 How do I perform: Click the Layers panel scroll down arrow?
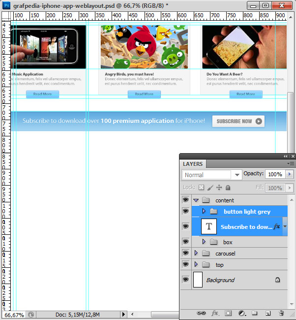pyautogui.click(x=292, y=304)
